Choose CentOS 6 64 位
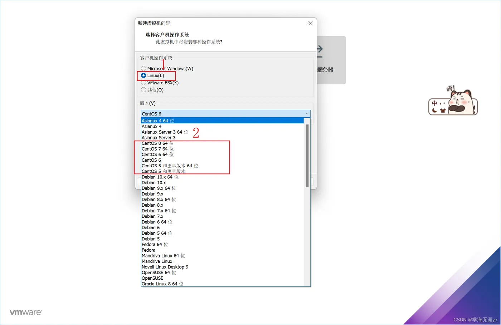Image resolution: width=501 pixels, height=325 pixels. point(222,154)
